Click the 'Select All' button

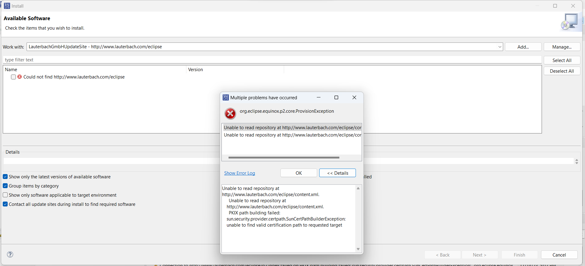(x=562, y=60)
